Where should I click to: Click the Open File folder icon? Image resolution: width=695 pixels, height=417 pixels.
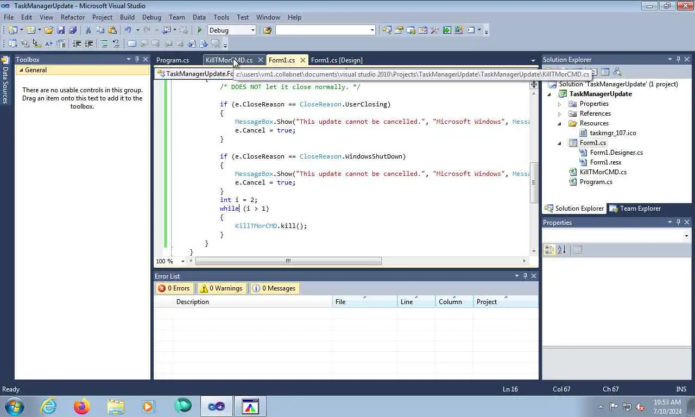[x=49, y=30]
